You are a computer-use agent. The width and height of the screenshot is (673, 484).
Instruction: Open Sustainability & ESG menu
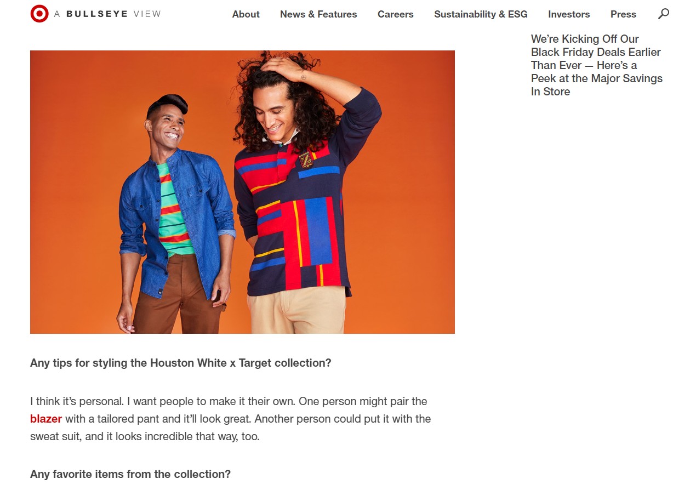click(481, 14)
